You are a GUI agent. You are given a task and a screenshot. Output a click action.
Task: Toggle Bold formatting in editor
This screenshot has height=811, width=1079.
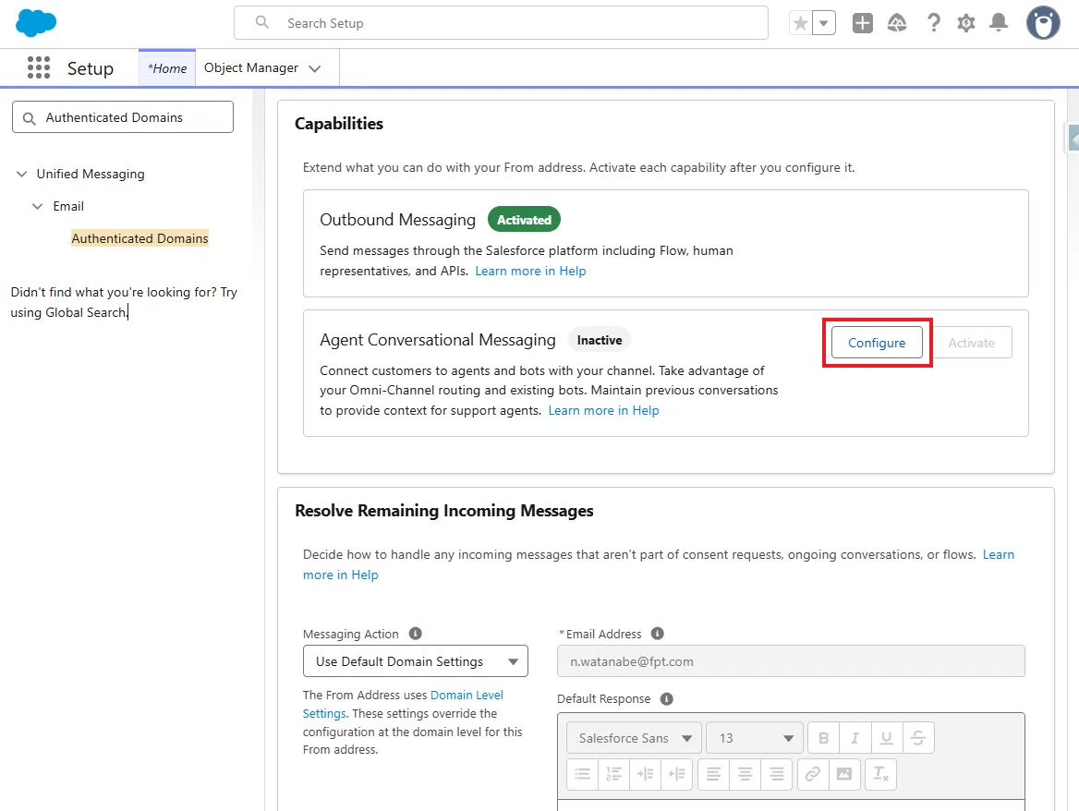point(824,738)
